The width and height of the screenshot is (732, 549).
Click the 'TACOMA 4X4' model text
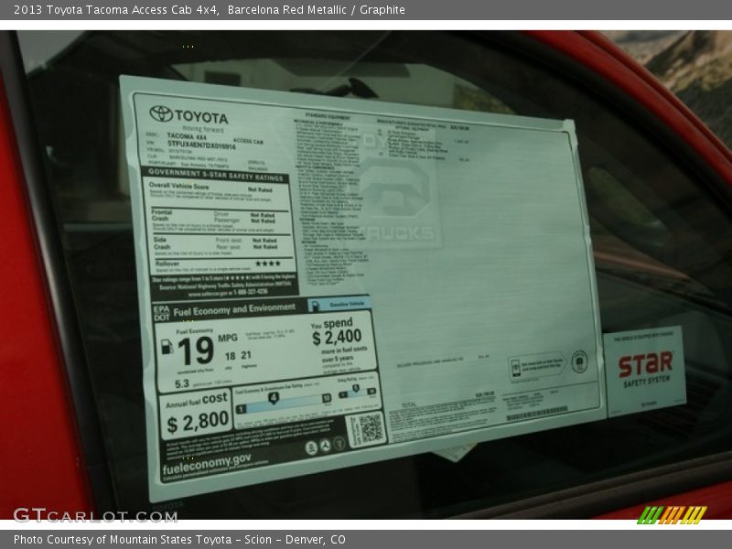(187, 136)
